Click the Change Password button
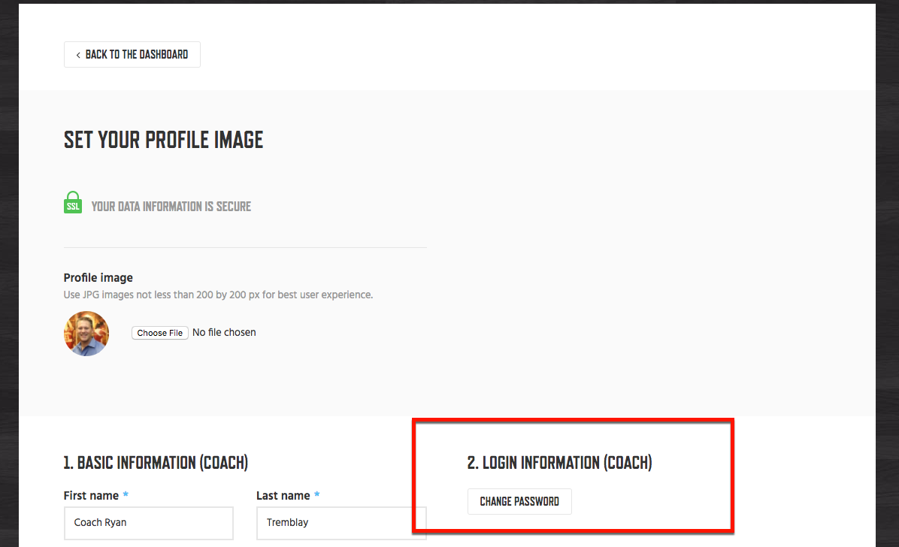 click(519, 502)
